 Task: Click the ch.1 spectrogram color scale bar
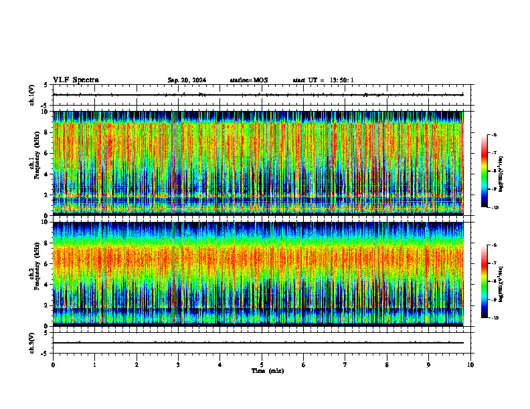(484, 171)
